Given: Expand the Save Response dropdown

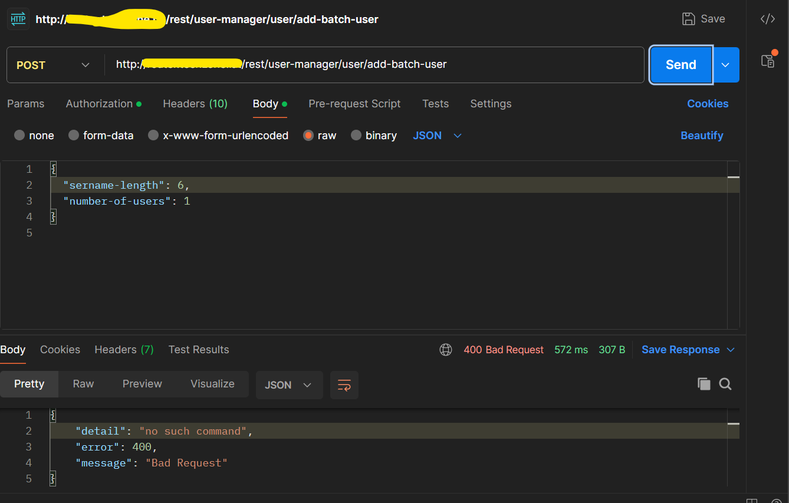Looking at the screenshot, I should [731, 349].
